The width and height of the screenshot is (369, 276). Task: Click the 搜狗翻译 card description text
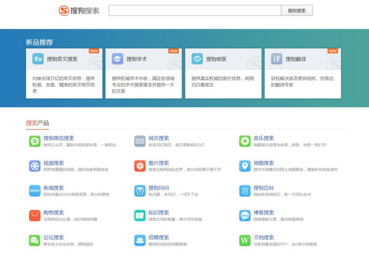pos(302,82)
